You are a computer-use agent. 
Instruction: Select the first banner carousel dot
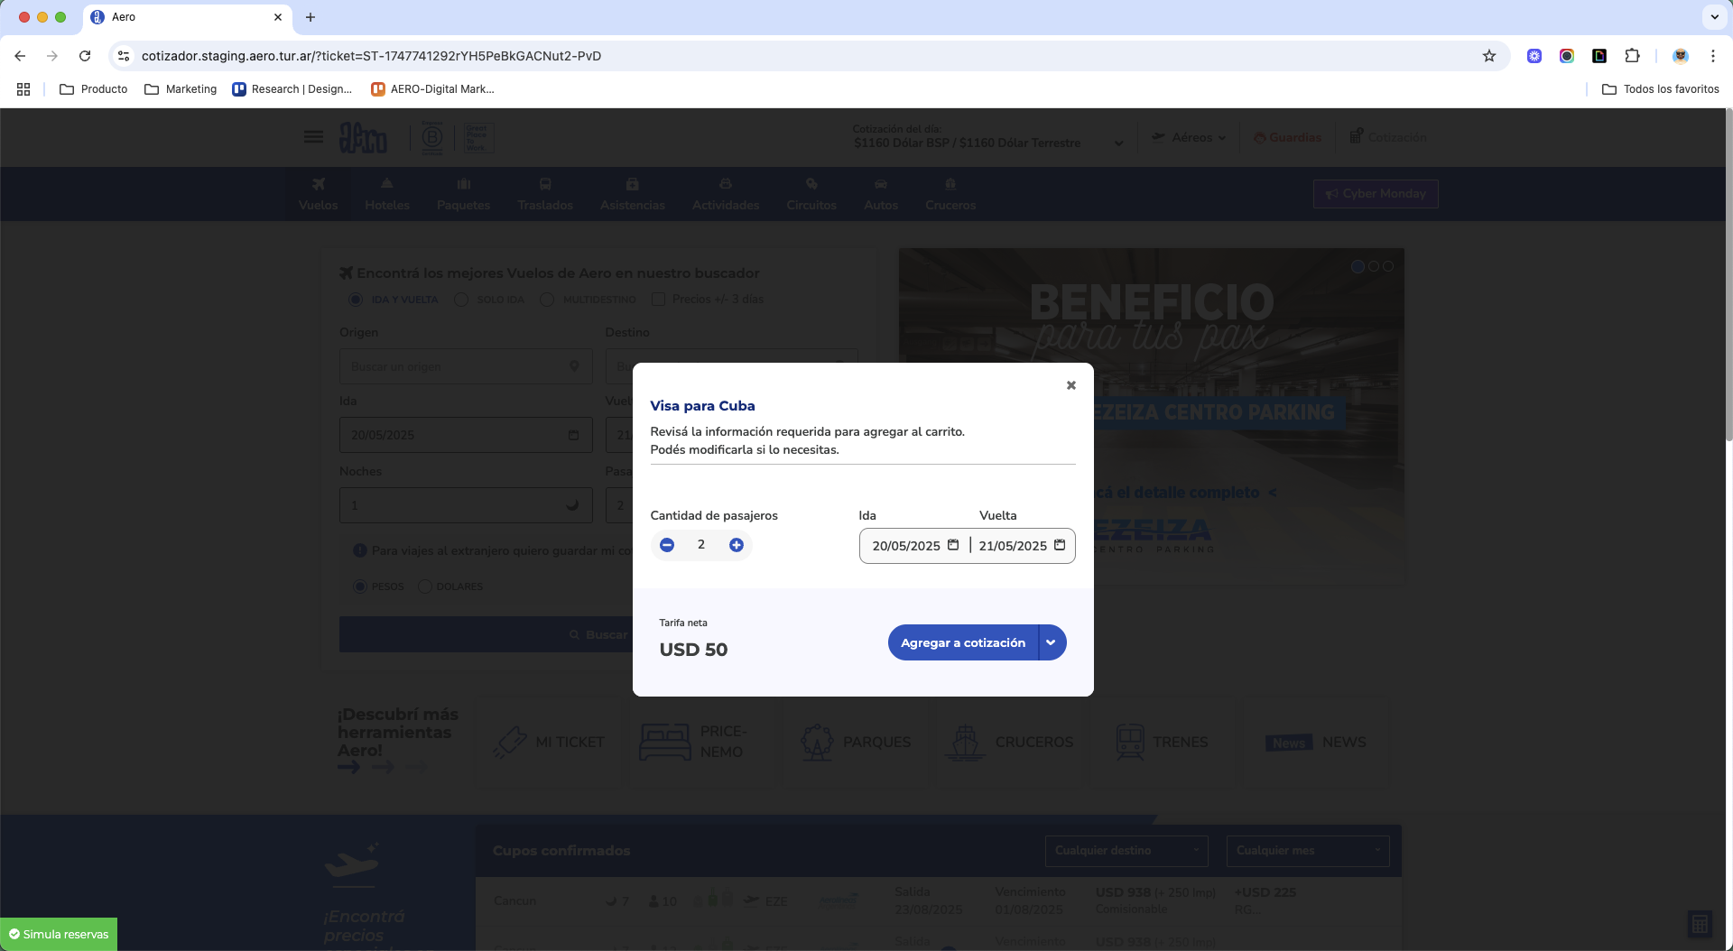[x=1358, y=266]
